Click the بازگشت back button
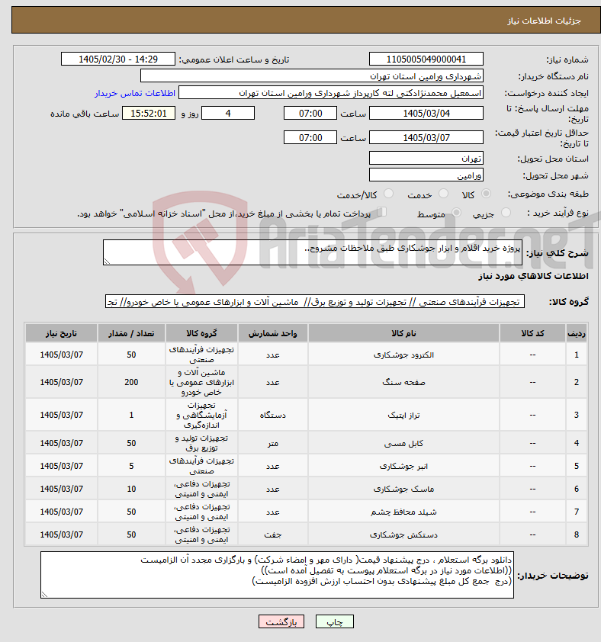Image resolution: width=601 pixels, height=642 pixels. click(x=281, y=622)
